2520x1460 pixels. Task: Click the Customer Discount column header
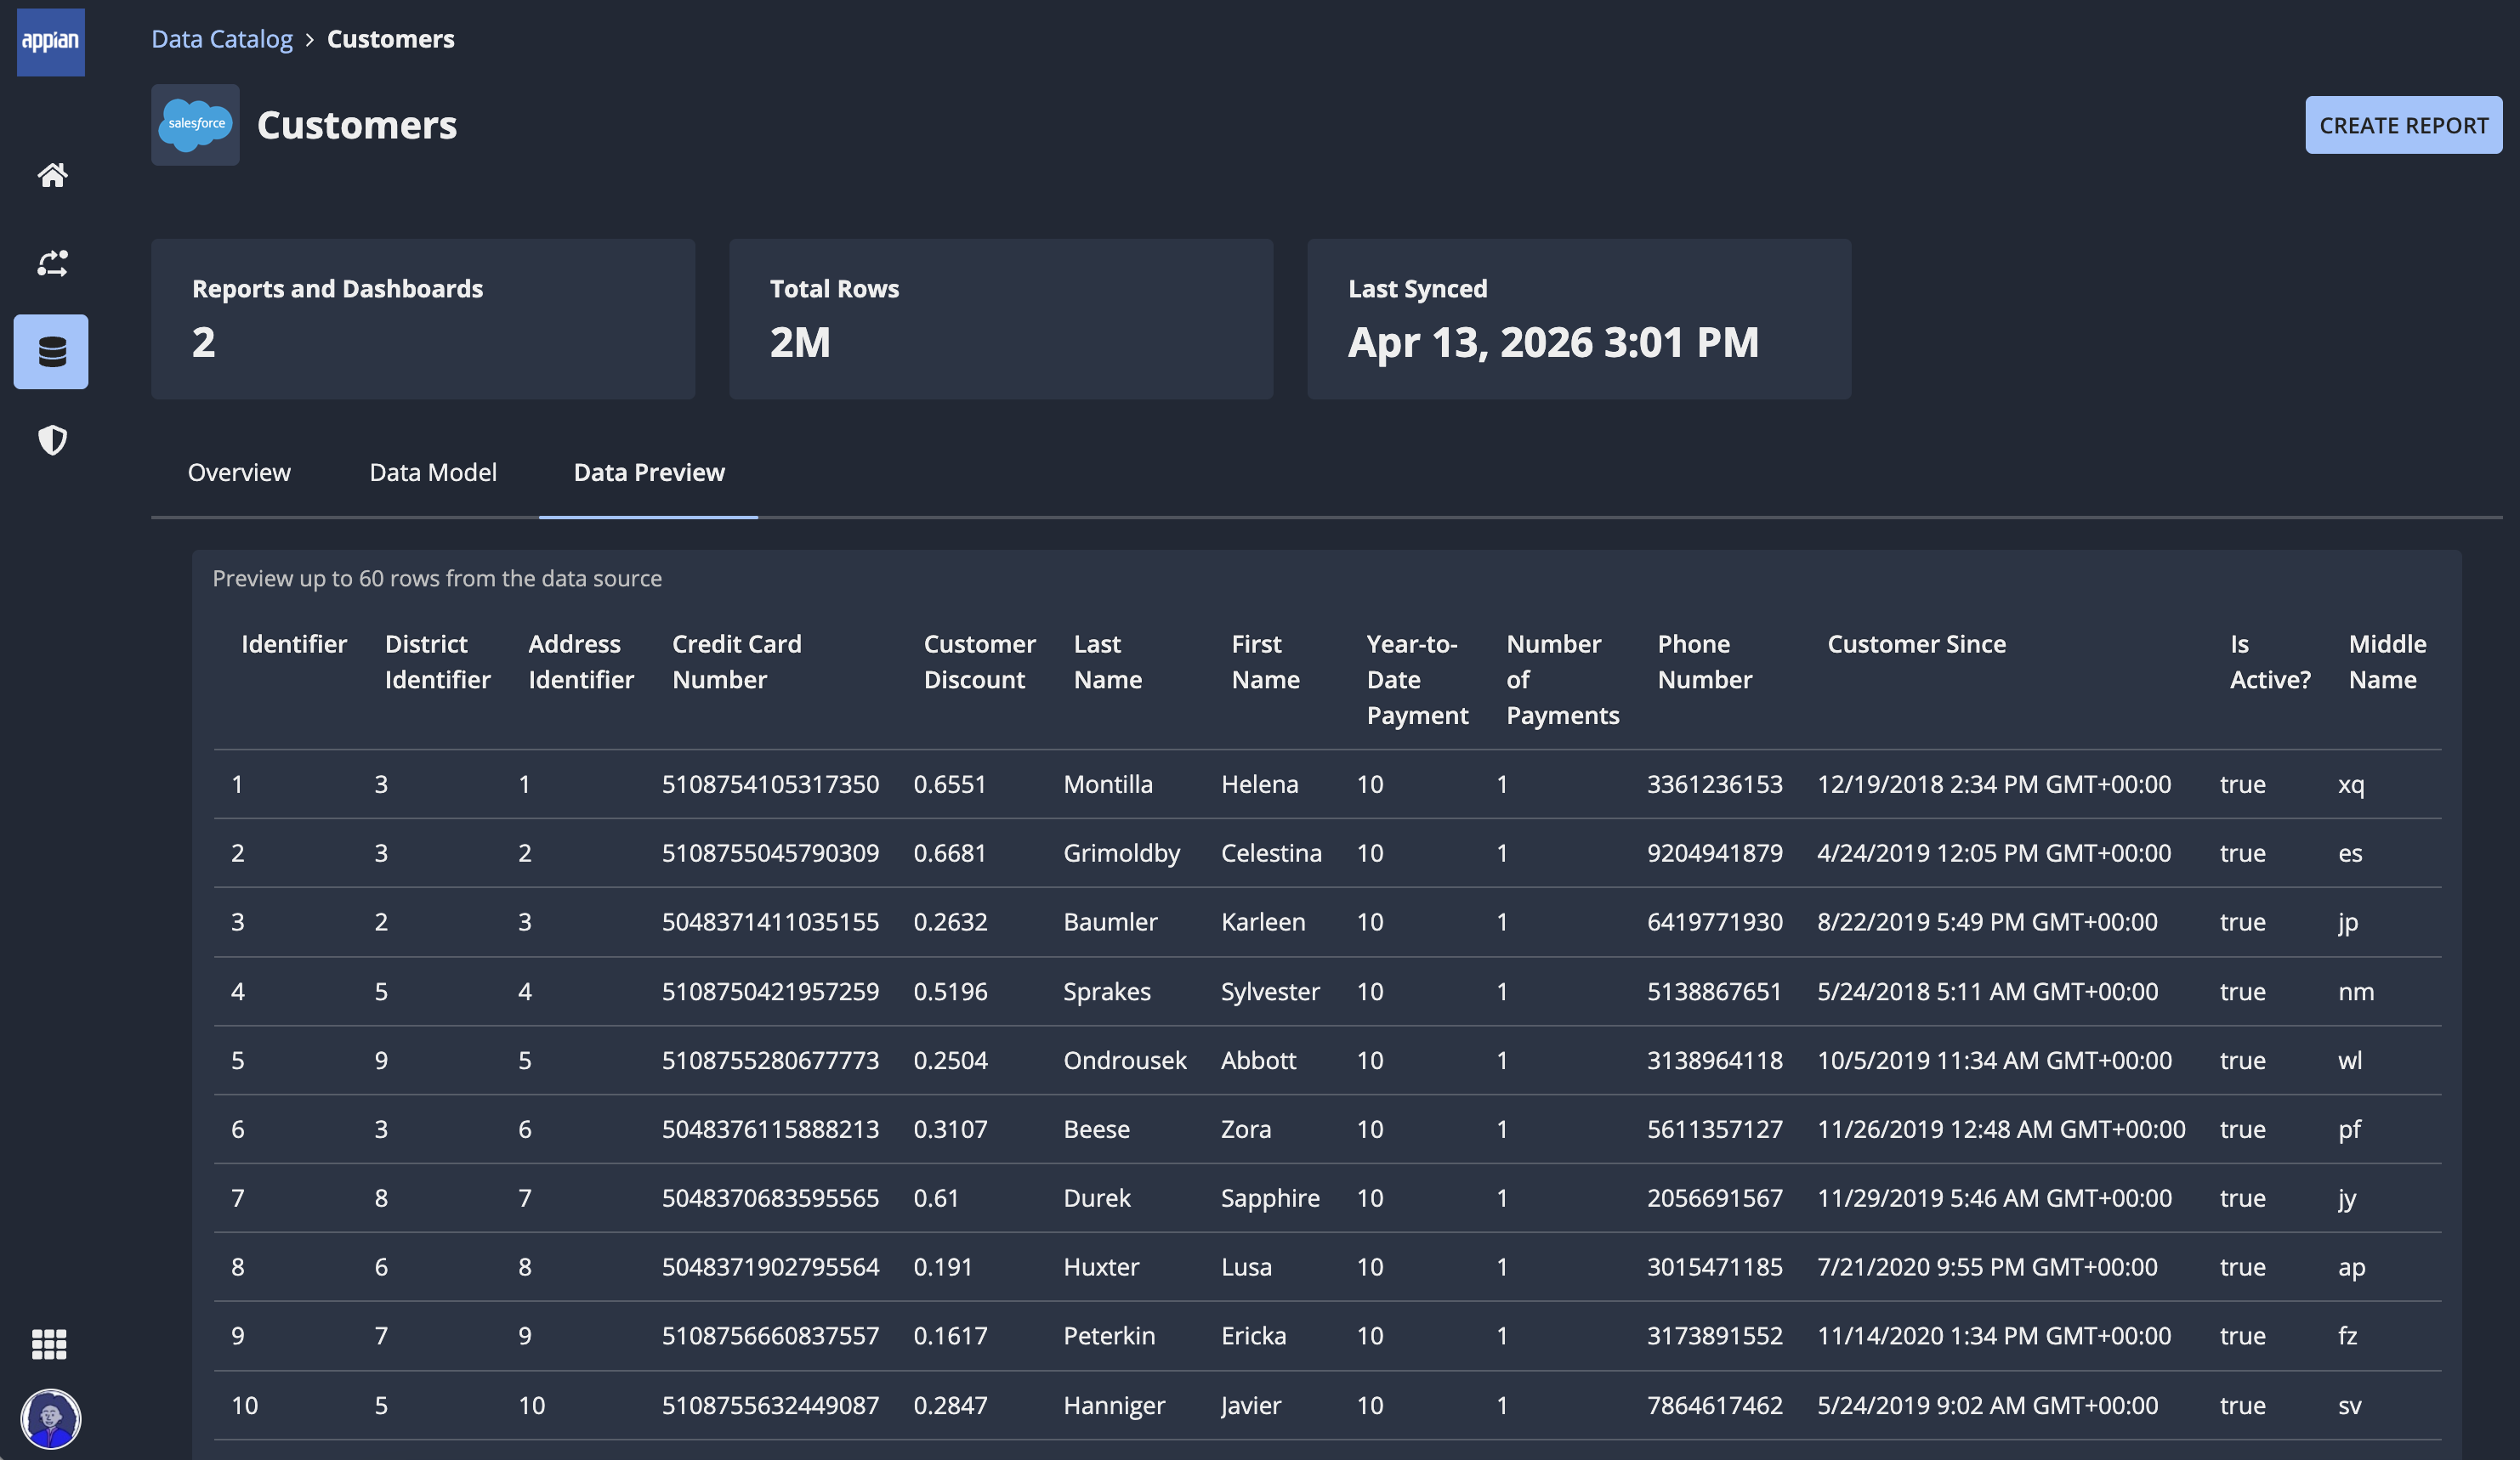tap(979, 661)
